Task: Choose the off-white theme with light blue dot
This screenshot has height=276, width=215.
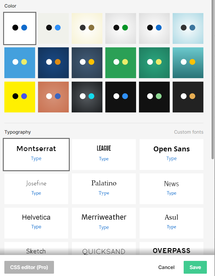Action: tap(53, 28)
